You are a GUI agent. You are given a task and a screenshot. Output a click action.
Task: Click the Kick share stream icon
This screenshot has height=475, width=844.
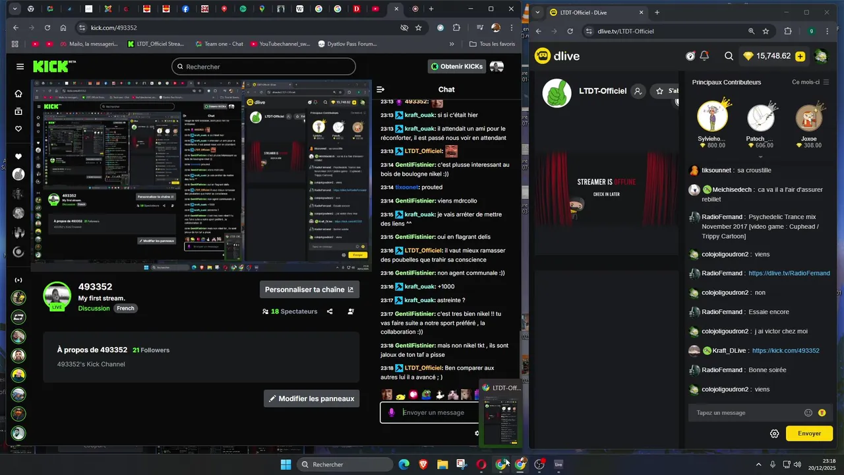pyautogui.click(x=330, y=311)
